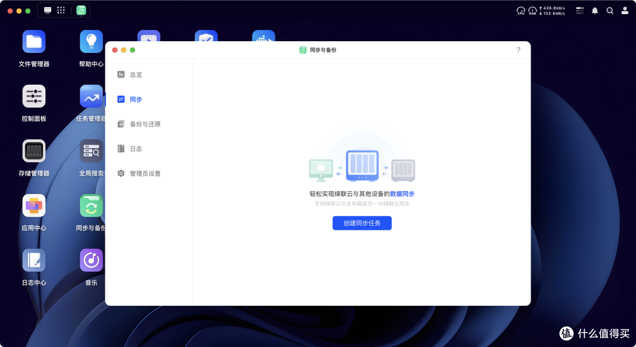636x347 pixels.
Task: Open the user account menu icon
Action: click(x=625, y=11)
